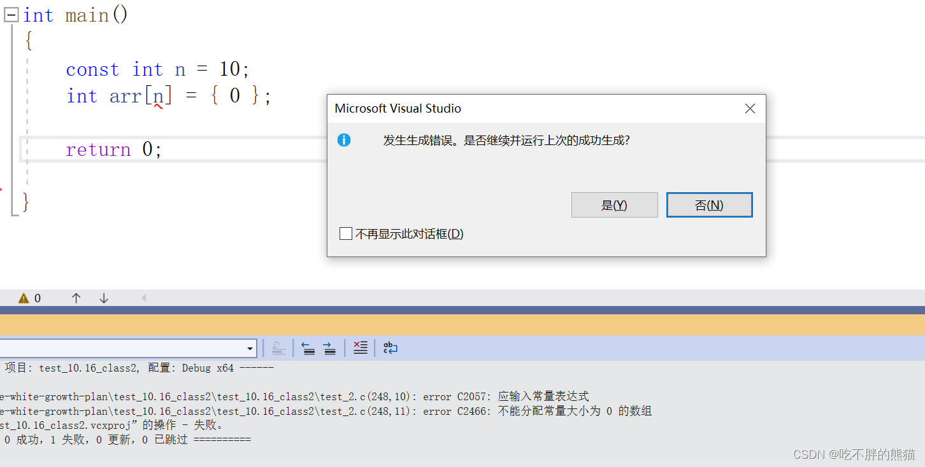Viewport: 925px width, 467px height.
Task: Click the vcxproj 操作 - 失败 output line
Action: pos(112,425)
